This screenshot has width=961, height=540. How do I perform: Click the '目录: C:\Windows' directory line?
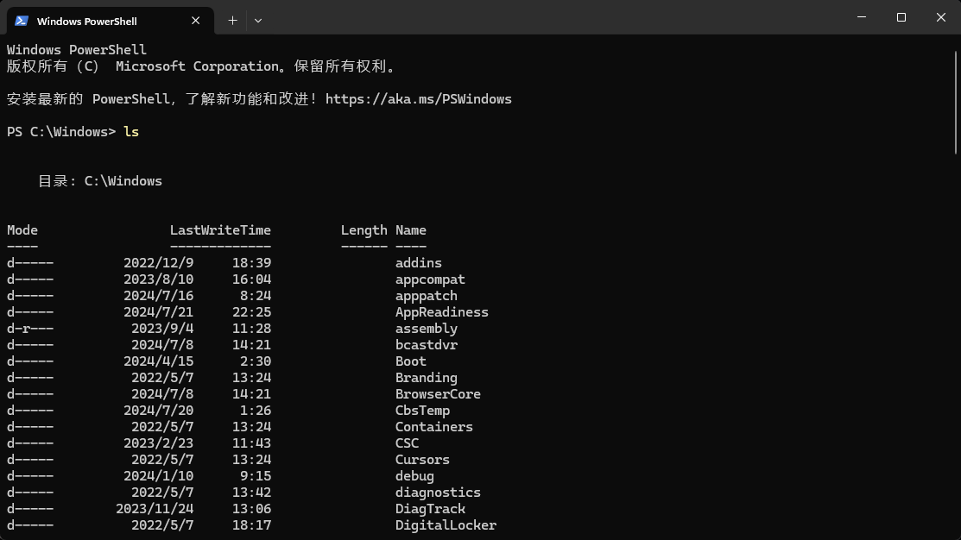point(100,181)
